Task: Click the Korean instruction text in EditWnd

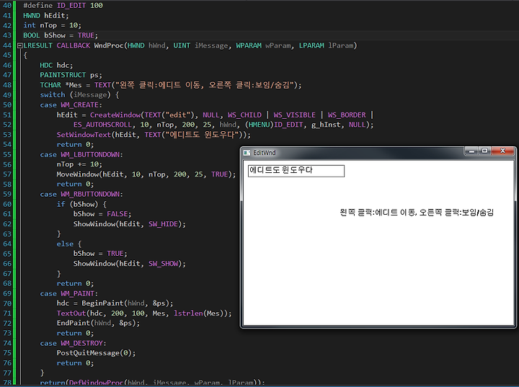Action: point(417,213)
